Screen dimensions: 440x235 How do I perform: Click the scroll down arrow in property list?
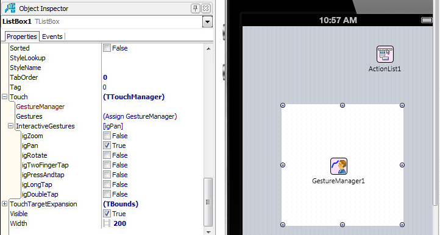tap(208, 232)
